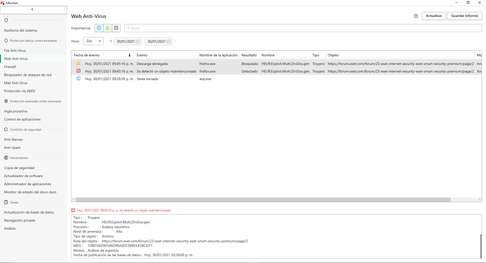Click the horizontal scrollbar of the events table
Image resolution: width=486 pixels, height=263 pixels.
263,200
